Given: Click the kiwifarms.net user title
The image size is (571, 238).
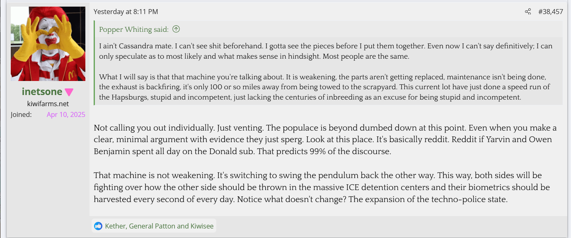Looking at the screenshot, I should [x=48, y=104].
